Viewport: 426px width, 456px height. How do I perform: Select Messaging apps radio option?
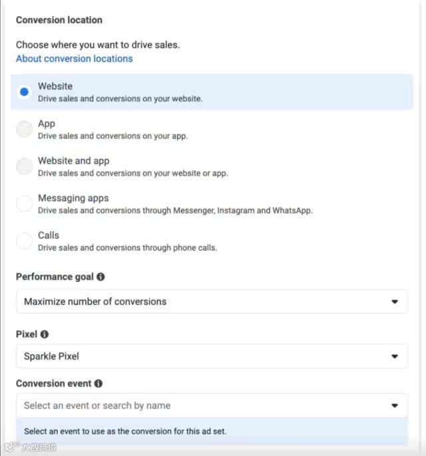click(24, 203)
